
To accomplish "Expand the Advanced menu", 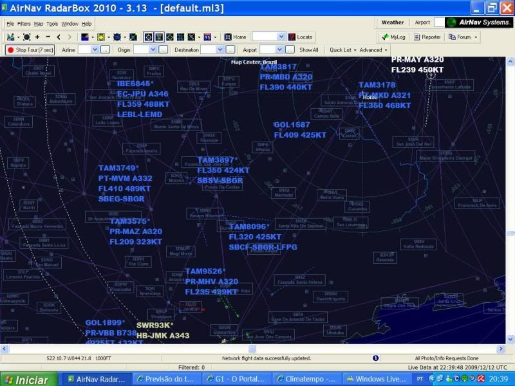I will pos(373,50).
